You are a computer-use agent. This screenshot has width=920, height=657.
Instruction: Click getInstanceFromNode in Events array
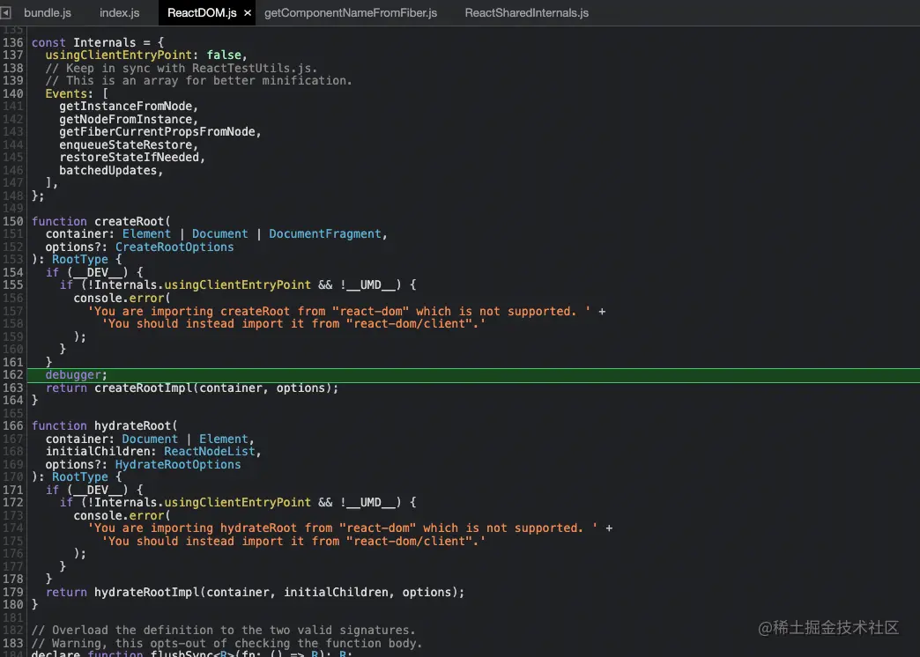click(125, 107)
